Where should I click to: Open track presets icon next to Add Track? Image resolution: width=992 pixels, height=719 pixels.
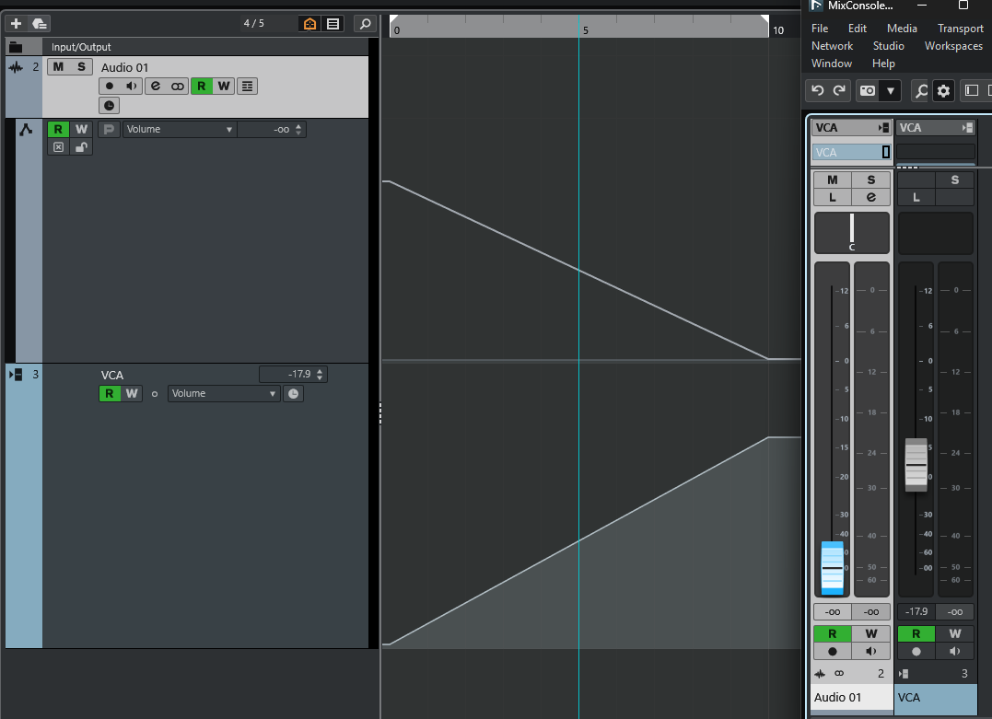point(40,23)
